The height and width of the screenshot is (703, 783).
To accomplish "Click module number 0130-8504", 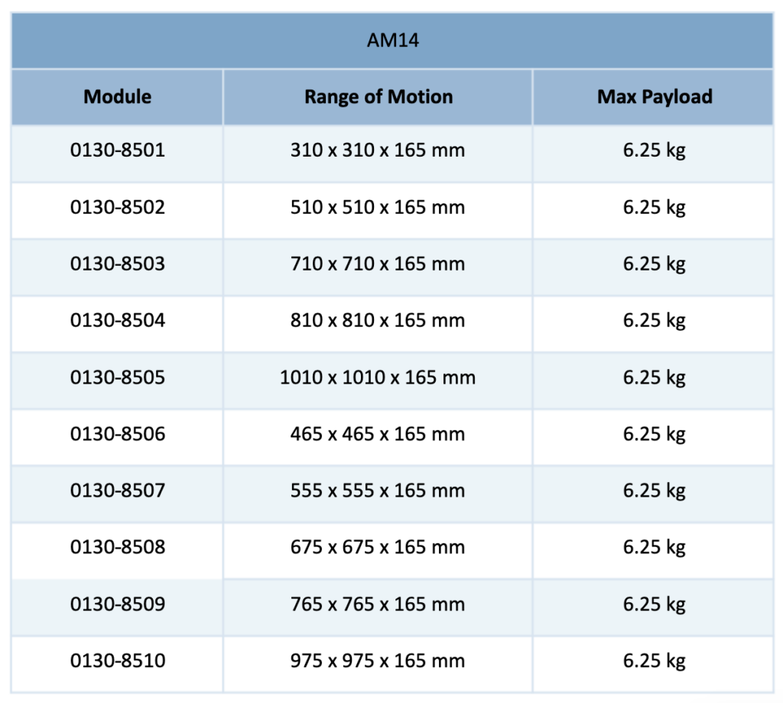I will tap(117, 320).
